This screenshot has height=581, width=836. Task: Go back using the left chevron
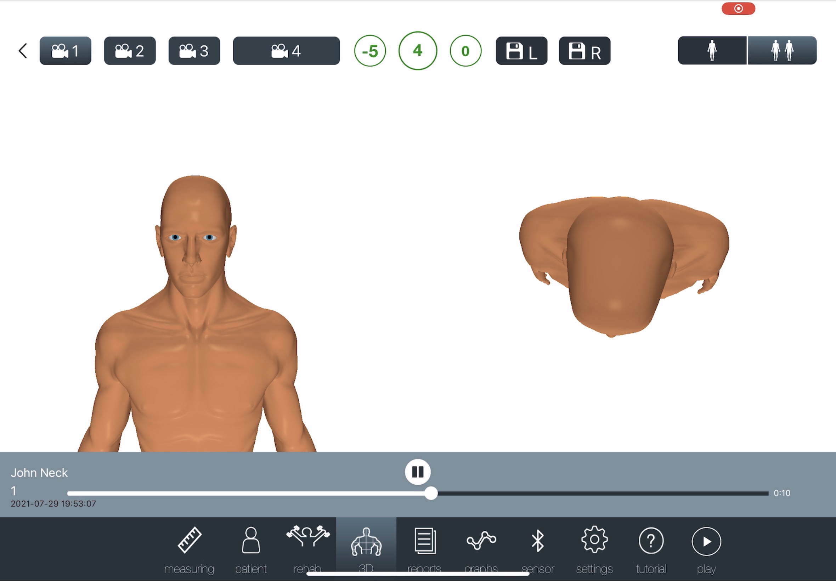tap(23, 51)
